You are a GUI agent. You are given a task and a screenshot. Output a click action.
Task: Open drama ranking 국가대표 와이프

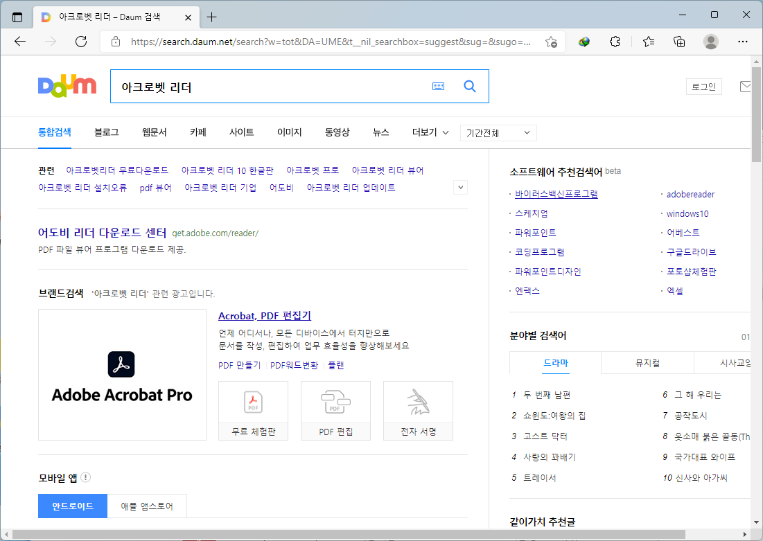click(705, 457)
